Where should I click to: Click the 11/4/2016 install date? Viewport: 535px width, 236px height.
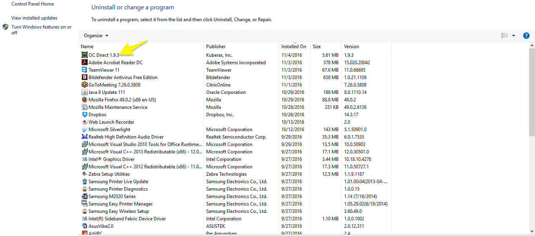(x=292, y=55)
